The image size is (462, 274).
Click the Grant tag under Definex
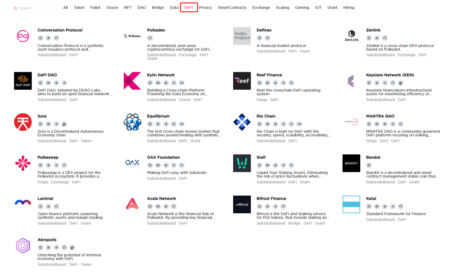305,51
